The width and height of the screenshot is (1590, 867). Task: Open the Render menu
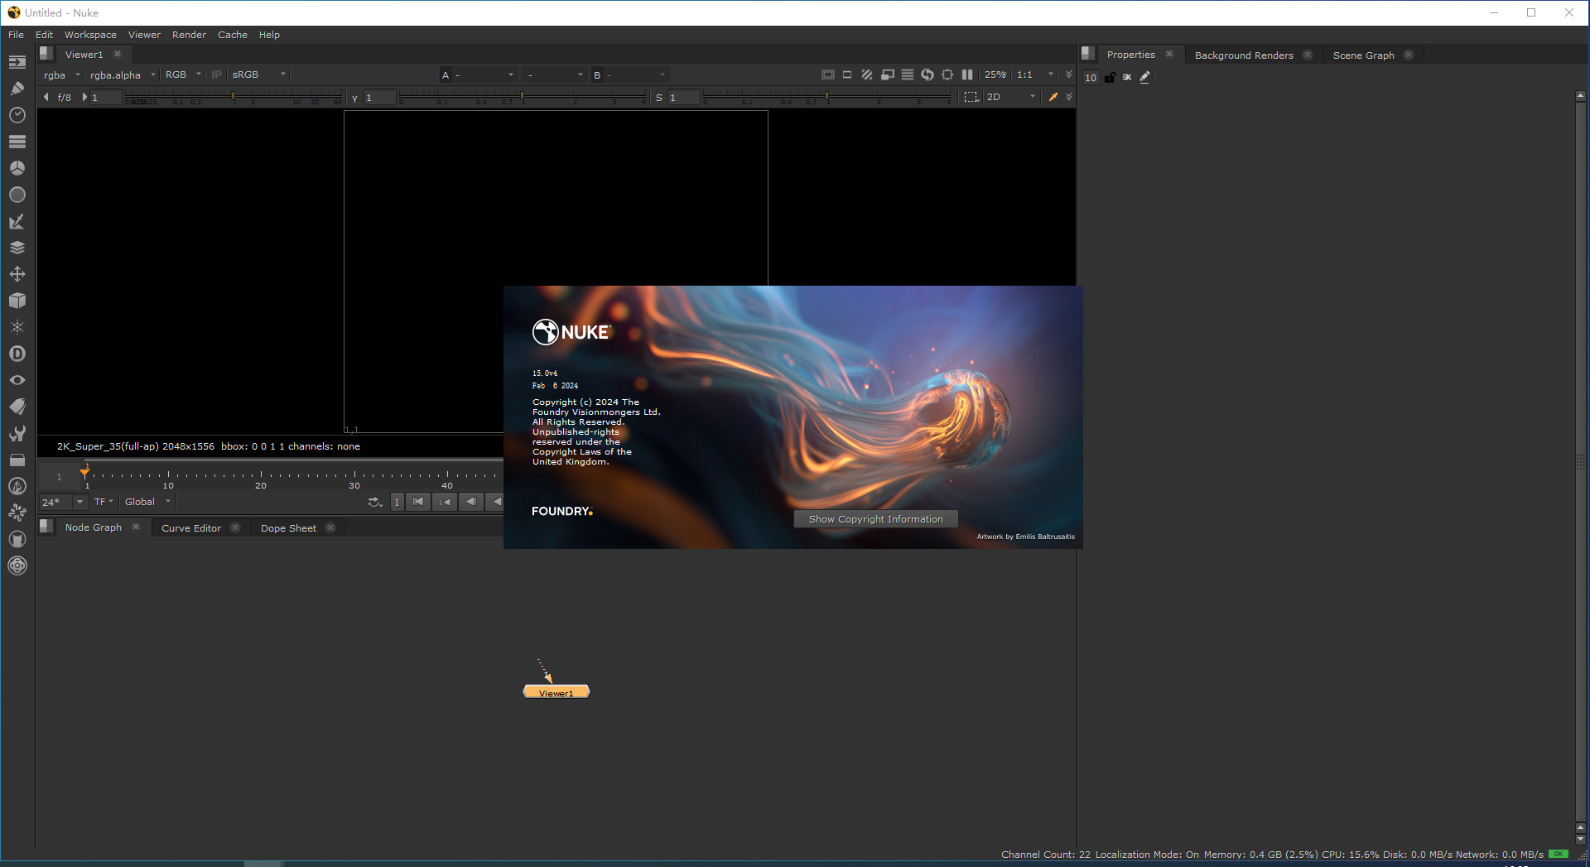189,35
